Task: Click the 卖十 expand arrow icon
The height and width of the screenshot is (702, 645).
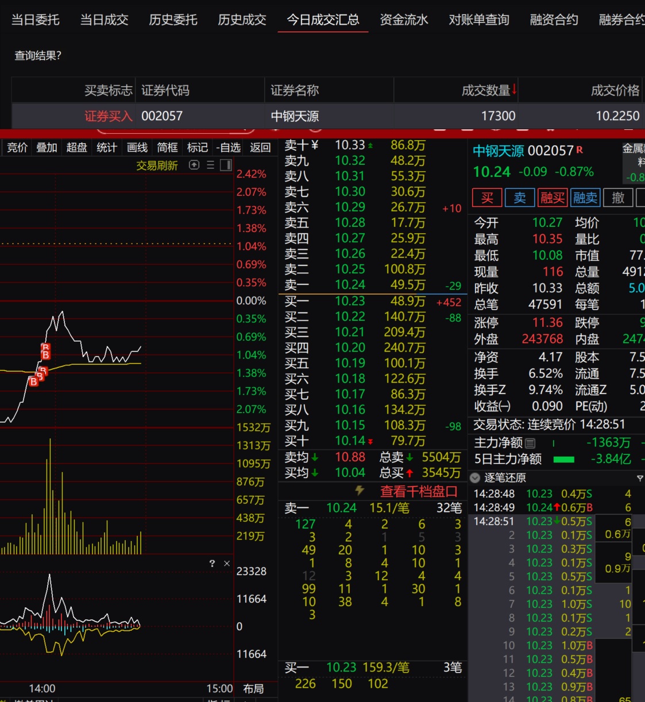Action: pyautogui.click(x=370, y=146)
